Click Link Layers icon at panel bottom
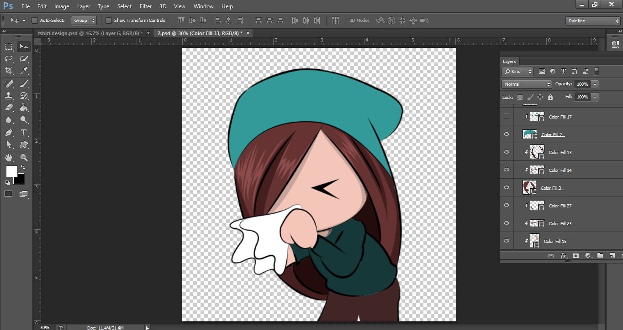Image resolution: width=623 pixels, height=330 pixels. [551, 256]
